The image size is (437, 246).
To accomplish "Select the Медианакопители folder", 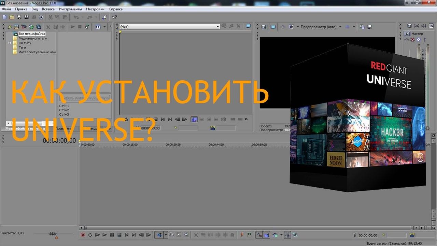I will [x=33, y=38].
